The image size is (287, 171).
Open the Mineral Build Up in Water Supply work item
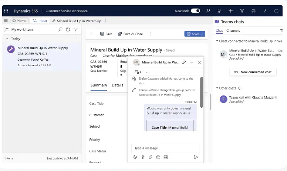pyautogui.click(x=42, y=56)
